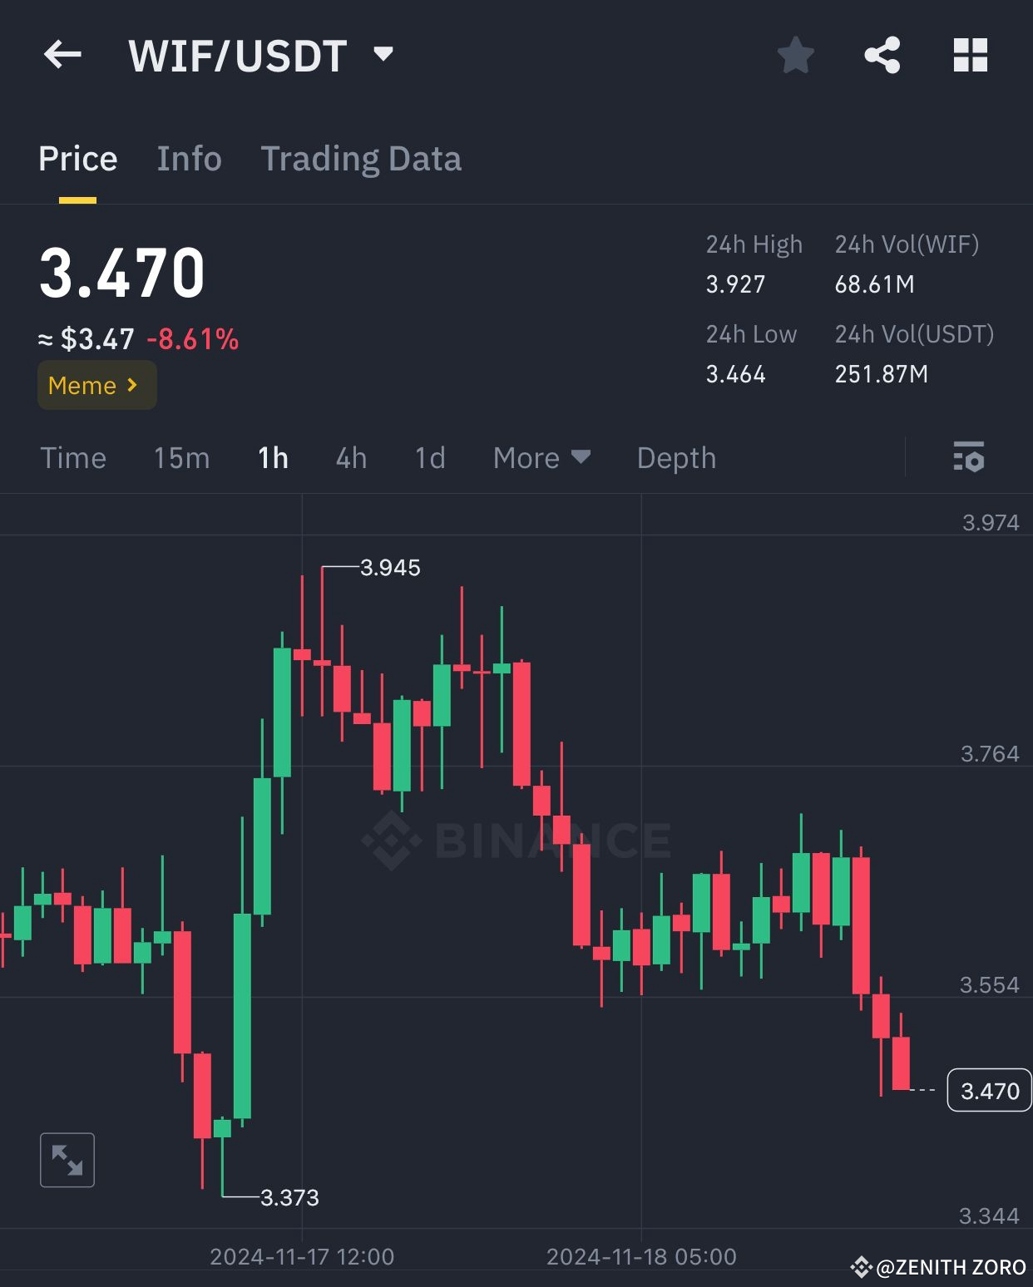Open the Meme category expander
The image size is (1033, 1287).
click(x=96, y=385)
